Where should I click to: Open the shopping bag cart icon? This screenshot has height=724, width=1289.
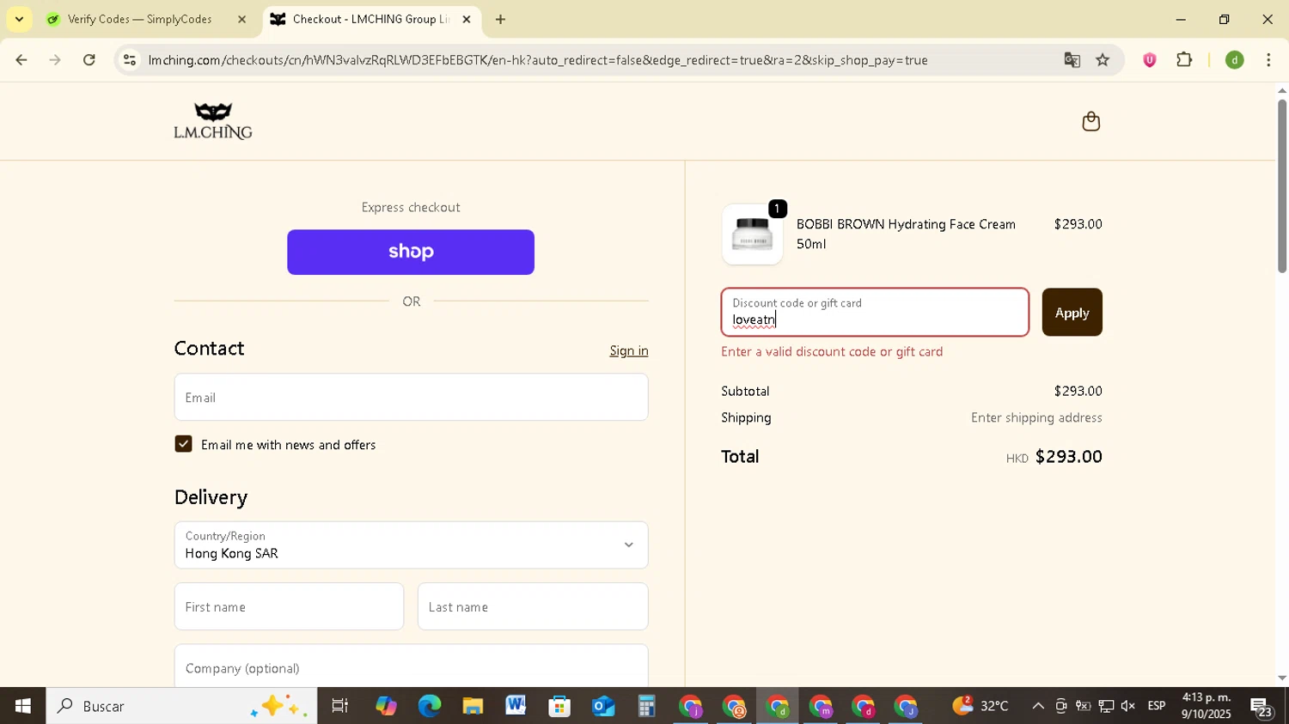1090,121
